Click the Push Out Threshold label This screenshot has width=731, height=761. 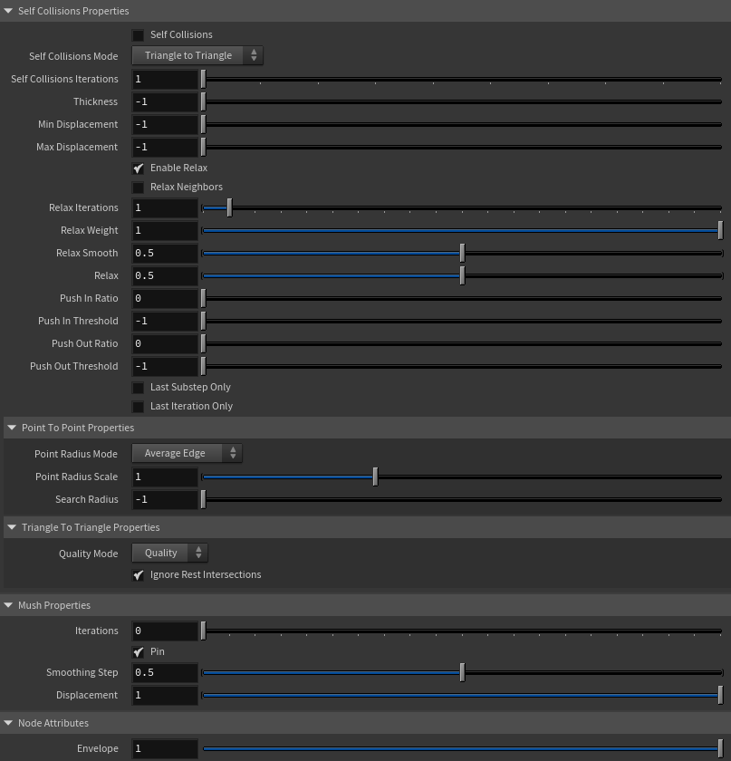pyautogui.click(x=73, y=366)
